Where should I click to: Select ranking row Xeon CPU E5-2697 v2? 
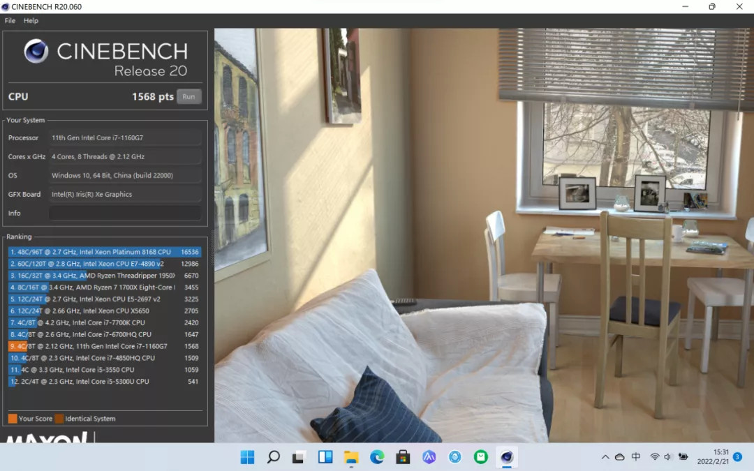(x=104, y=299)
